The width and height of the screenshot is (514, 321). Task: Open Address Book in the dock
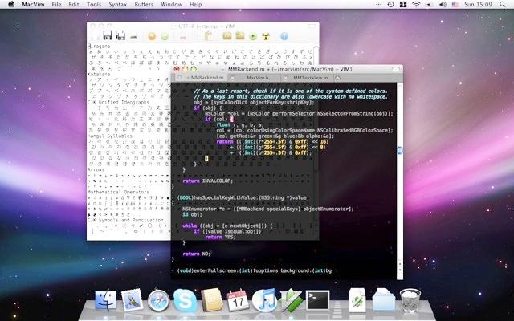(212, 300)
